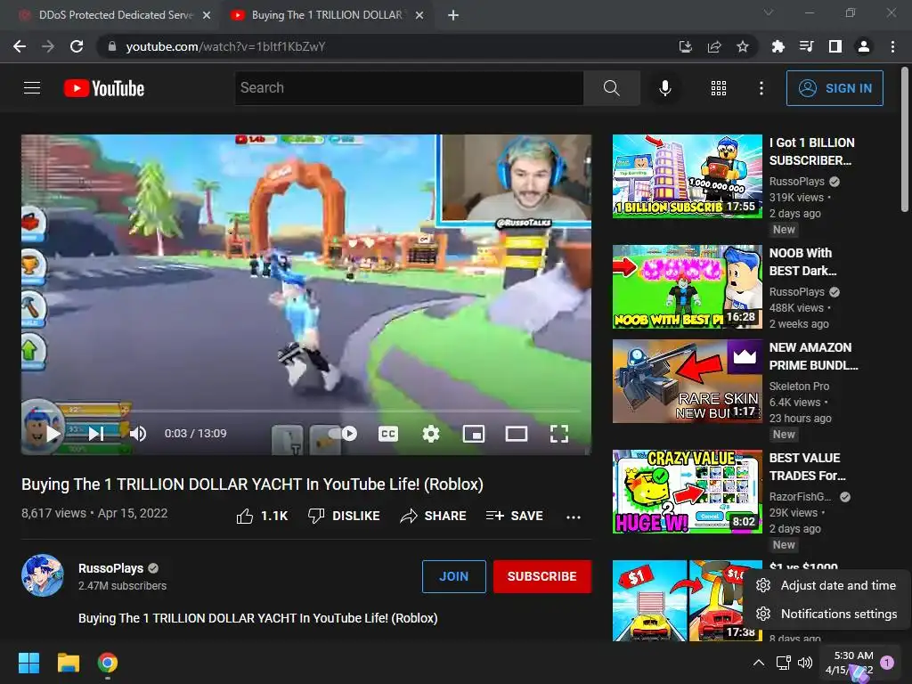Image resolution: width=912 pixels, height=684 pixels.
Task: Open the YouTube hamburger guide menu
Action: [32, 88]
